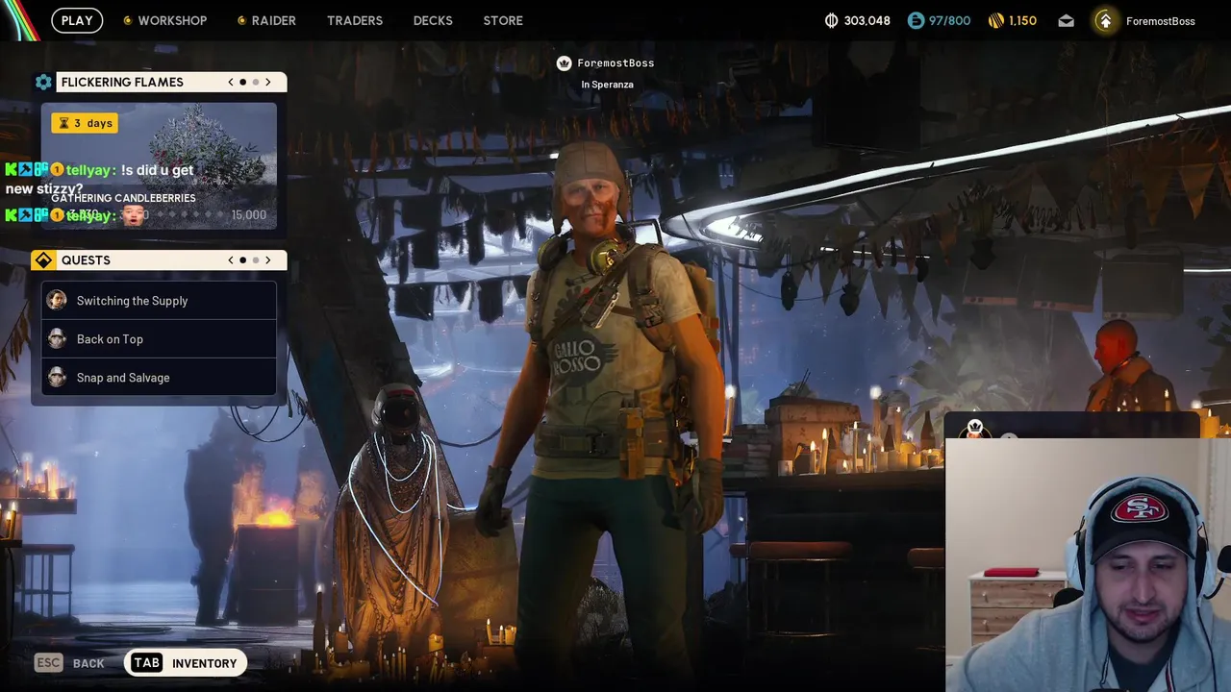
Task: Click the WORKSHOP notification dot
Action: click(128, 20)
